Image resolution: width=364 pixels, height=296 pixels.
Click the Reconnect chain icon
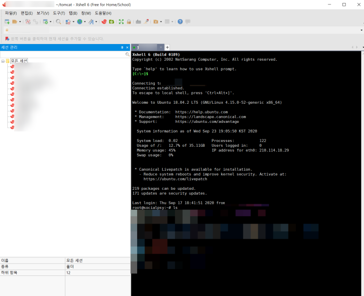coord(35,22)
